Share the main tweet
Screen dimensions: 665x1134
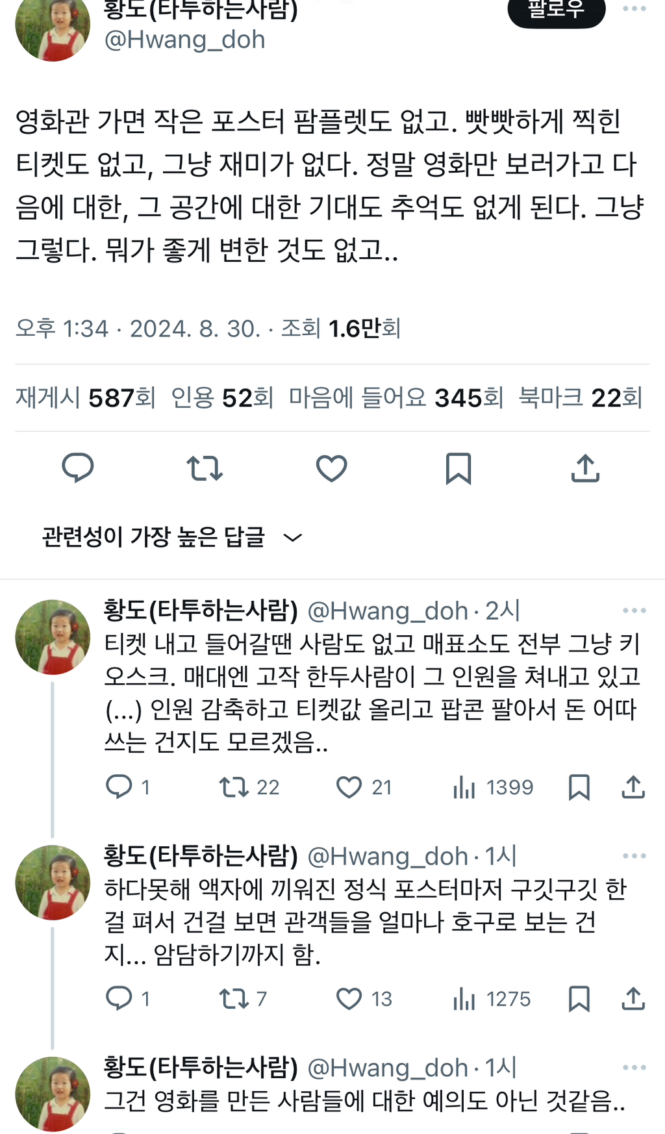[x=584, y=468]
